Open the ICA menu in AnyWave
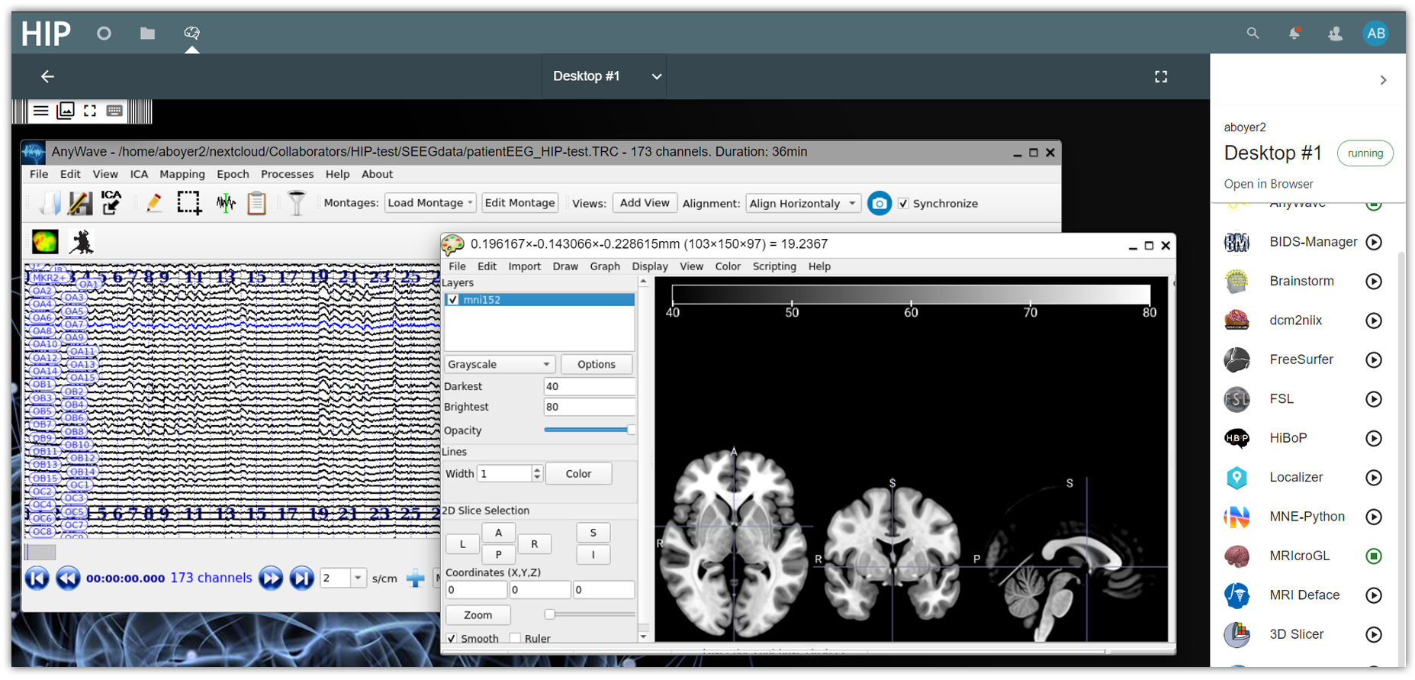The image size is (1415, 680). tap(139, 174)
